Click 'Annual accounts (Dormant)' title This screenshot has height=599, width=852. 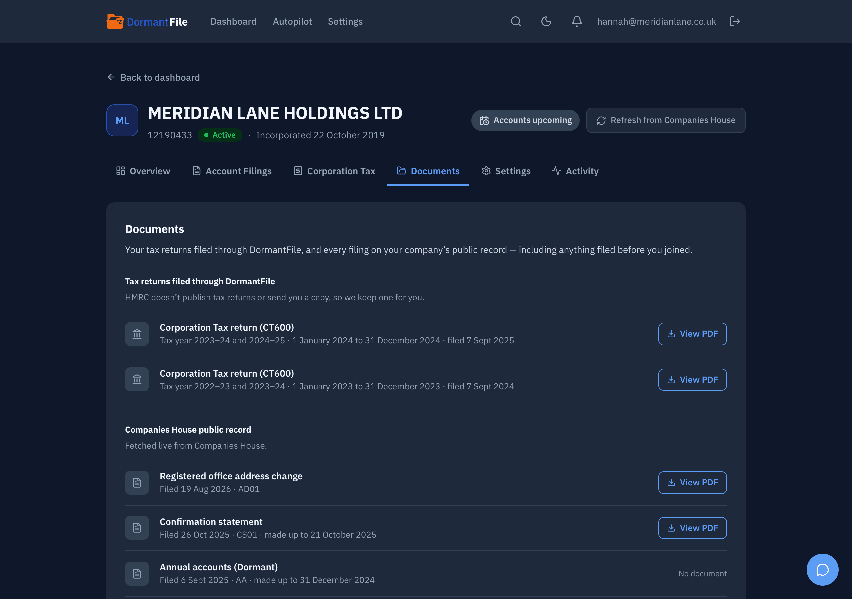tap(219, 567)
